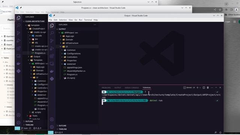
Task: Expand AppLogic folder in Output window
Action: coord(70,36)
